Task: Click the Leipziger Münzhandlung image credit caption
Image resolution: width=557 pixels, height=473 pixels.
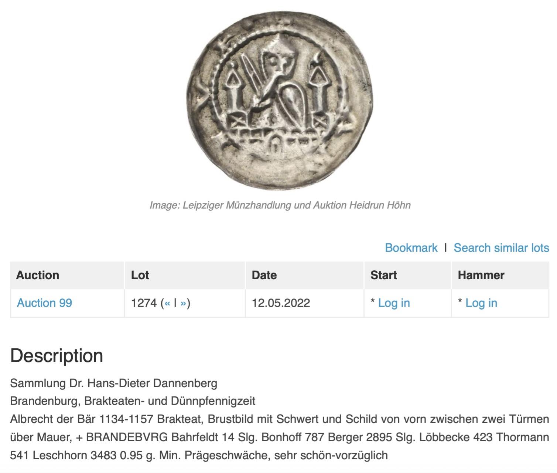Action: 280,205
